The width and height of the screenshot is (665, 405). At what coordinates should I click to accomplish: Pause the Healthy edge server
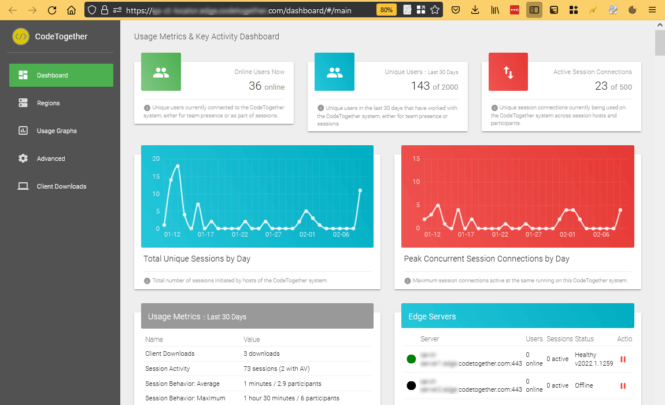pyautogui.click(x=623, y=359)
